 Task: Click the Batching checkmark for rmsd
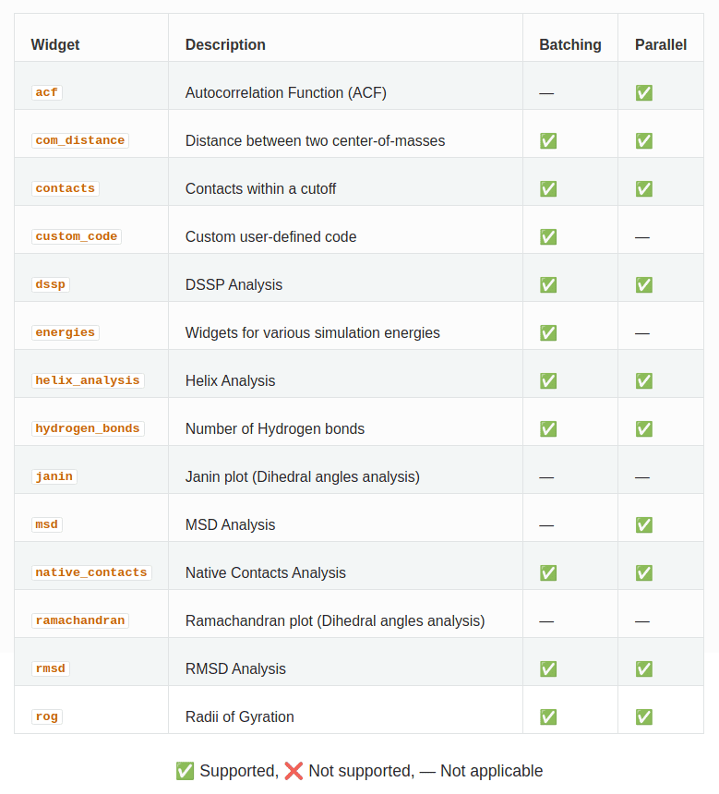(x=548, y=669)
